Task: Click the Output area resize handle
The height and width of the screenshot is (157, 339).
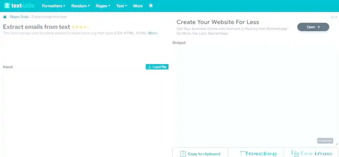Action: (x=336, y=144)
